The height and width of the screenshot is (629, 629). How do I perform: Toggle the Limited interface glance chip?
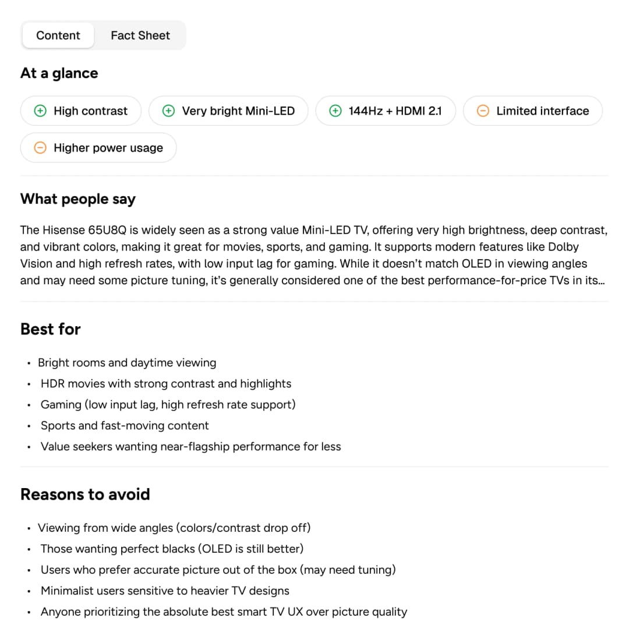532,111
